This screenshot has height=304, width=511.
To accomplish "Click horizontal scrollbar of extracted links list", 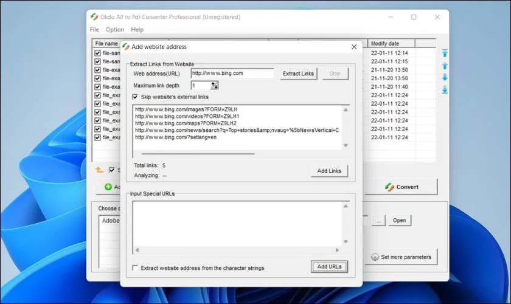I will click(x=198, y=153).
